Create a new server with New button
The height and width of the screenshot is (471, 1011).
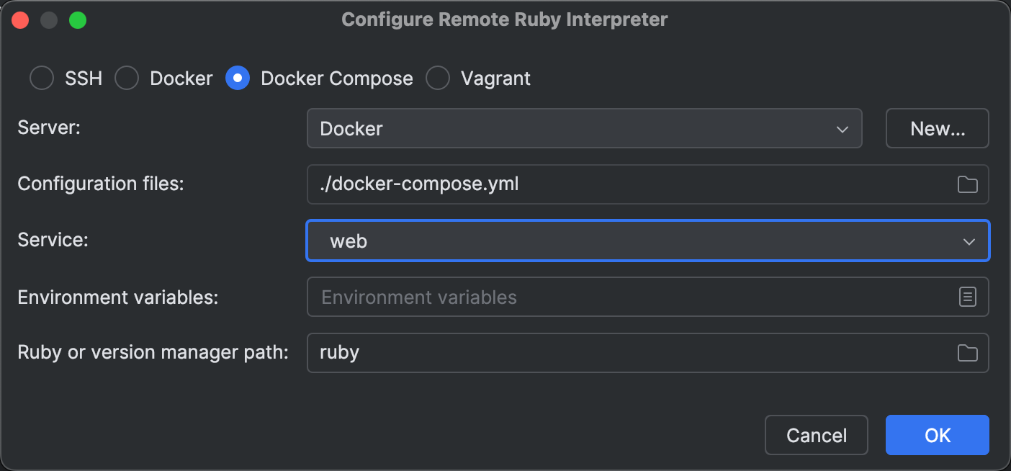pyautogui.click(x=937, y=128)
